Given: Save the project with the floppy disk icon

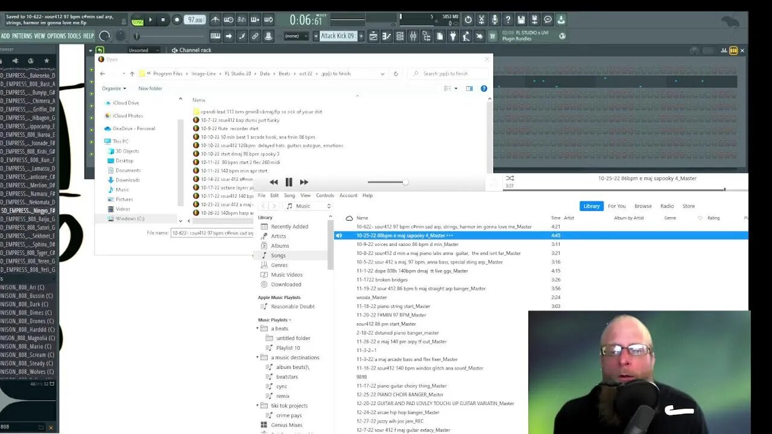Looking at the screenshot, I should (521, 20).
